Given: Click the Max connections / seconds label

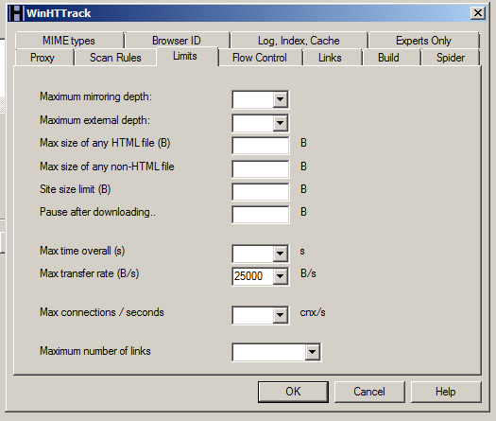Looking at the screenshot, I should click(102, 312).
